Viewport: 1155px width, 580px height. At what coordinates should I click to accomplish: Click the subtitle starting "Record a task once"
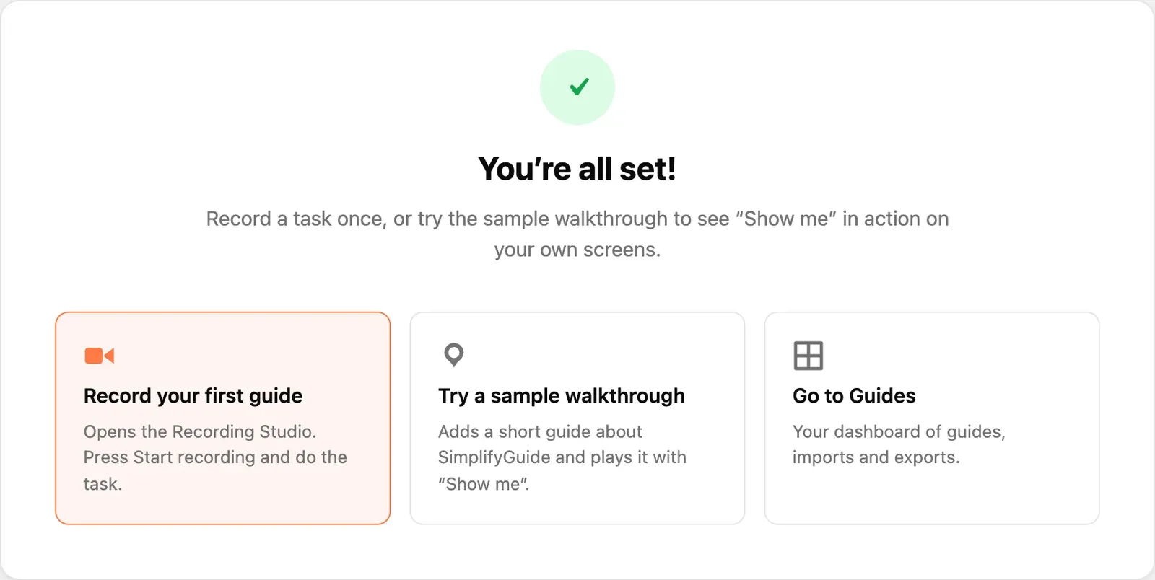click(577, 234)
